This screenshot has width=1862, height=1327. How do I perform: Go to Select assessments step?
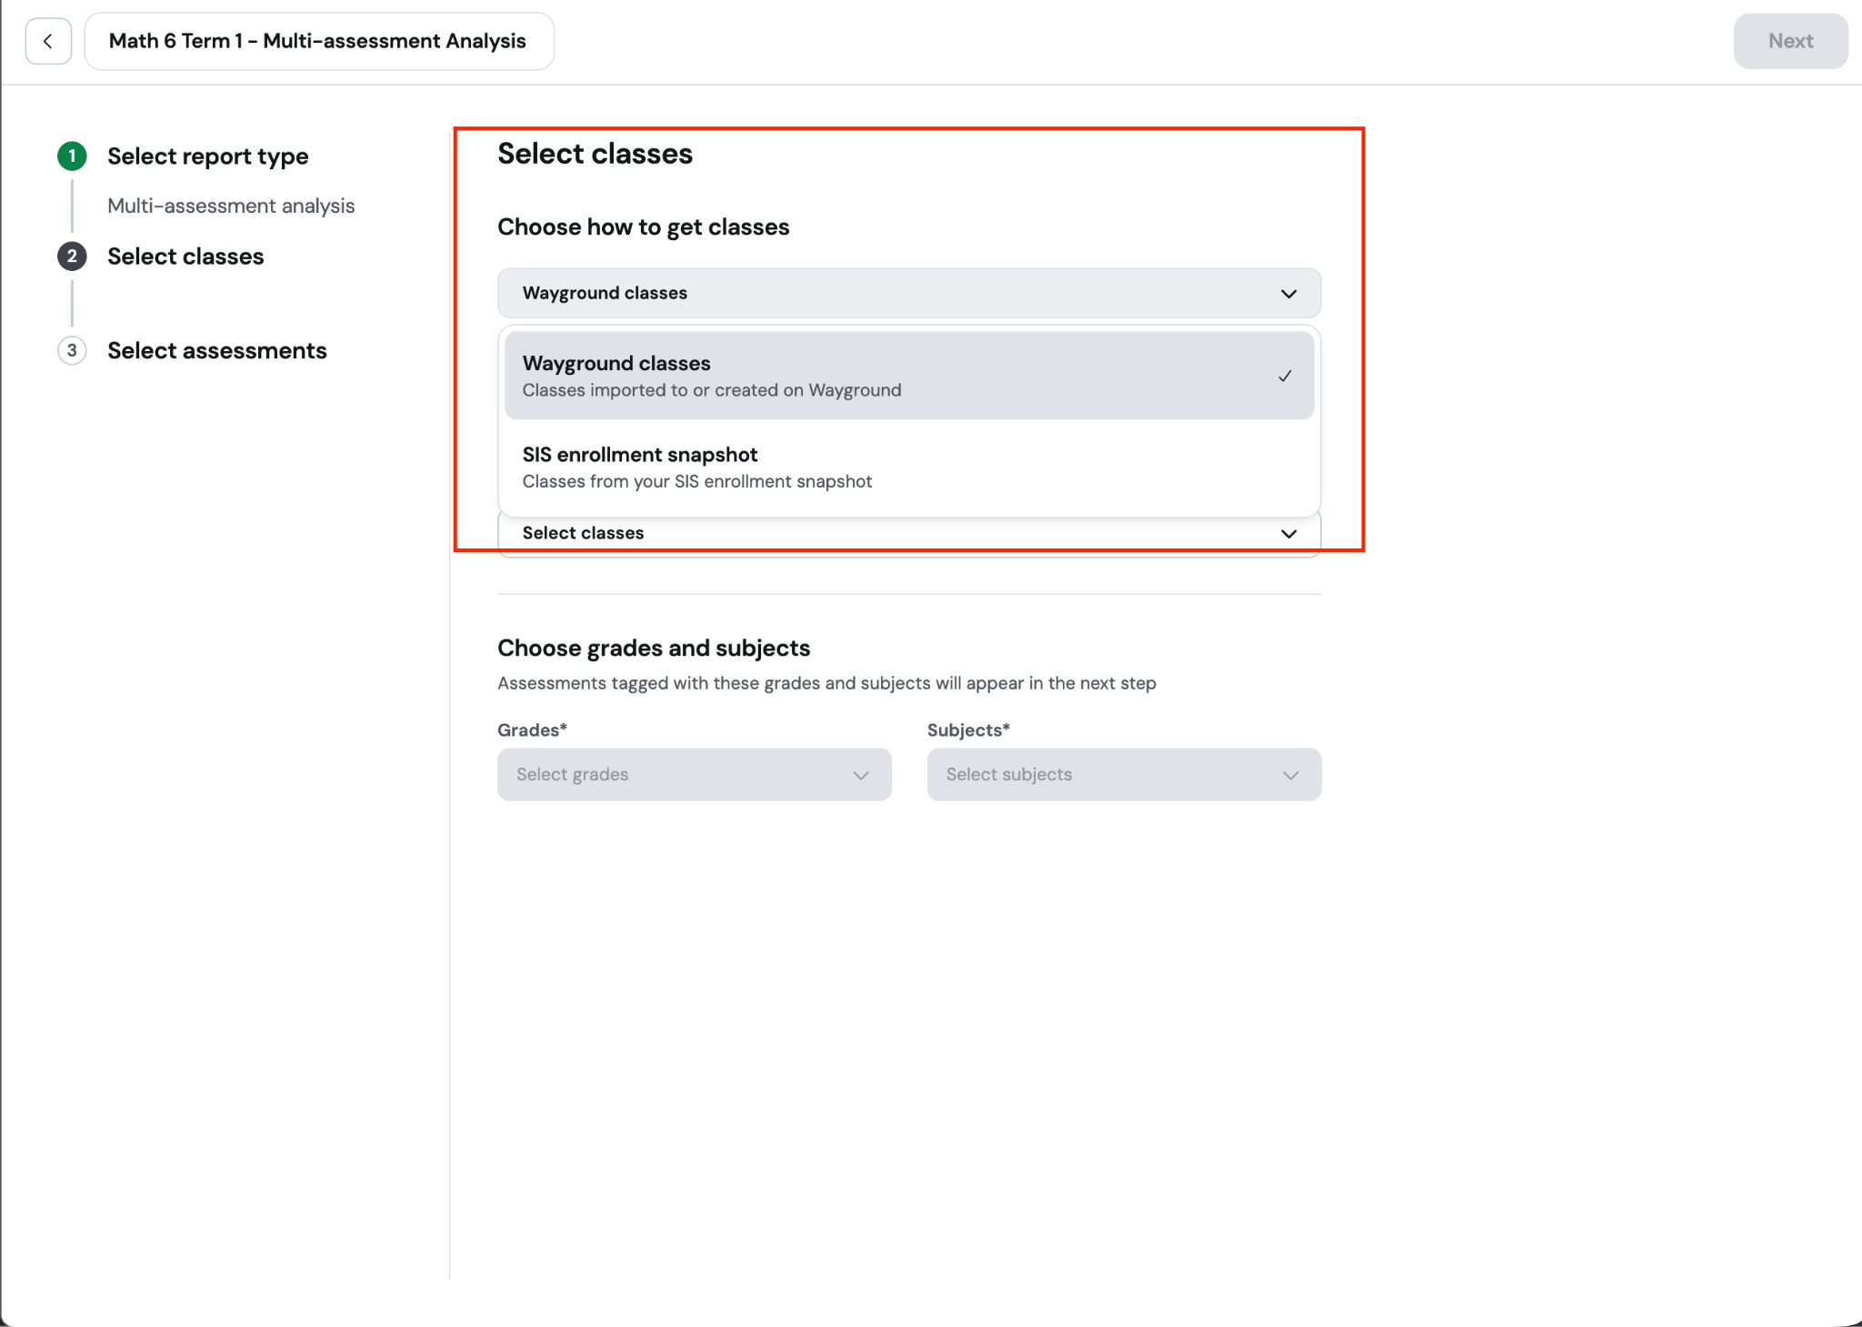click(x=217, y=351)
